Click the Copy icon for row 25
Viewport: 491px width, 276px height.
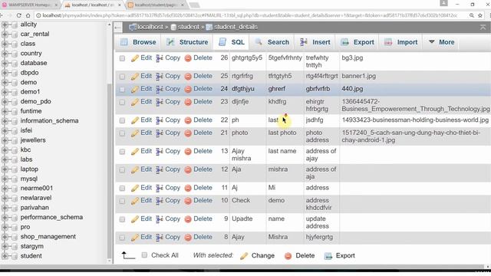click(160, 77)
